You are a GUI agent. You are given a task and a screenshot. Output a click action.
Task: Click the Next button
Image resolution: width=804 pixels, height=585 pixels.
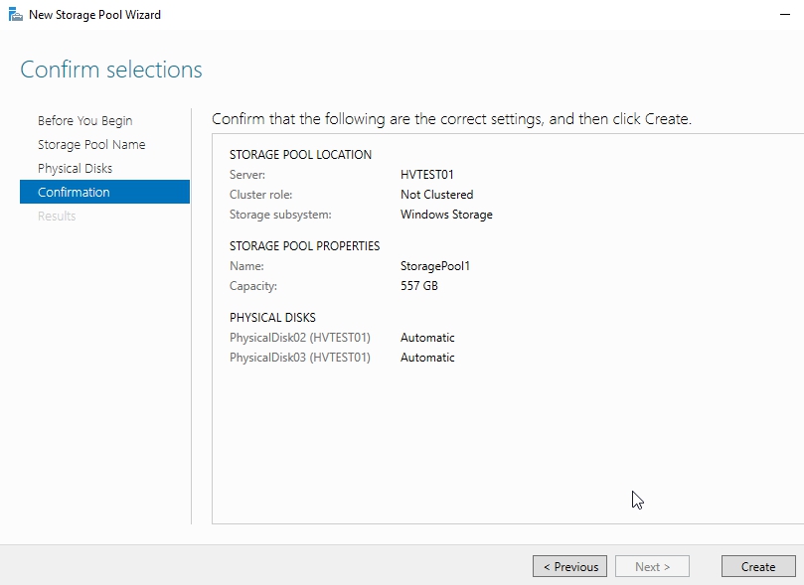[x=652, y=566]
